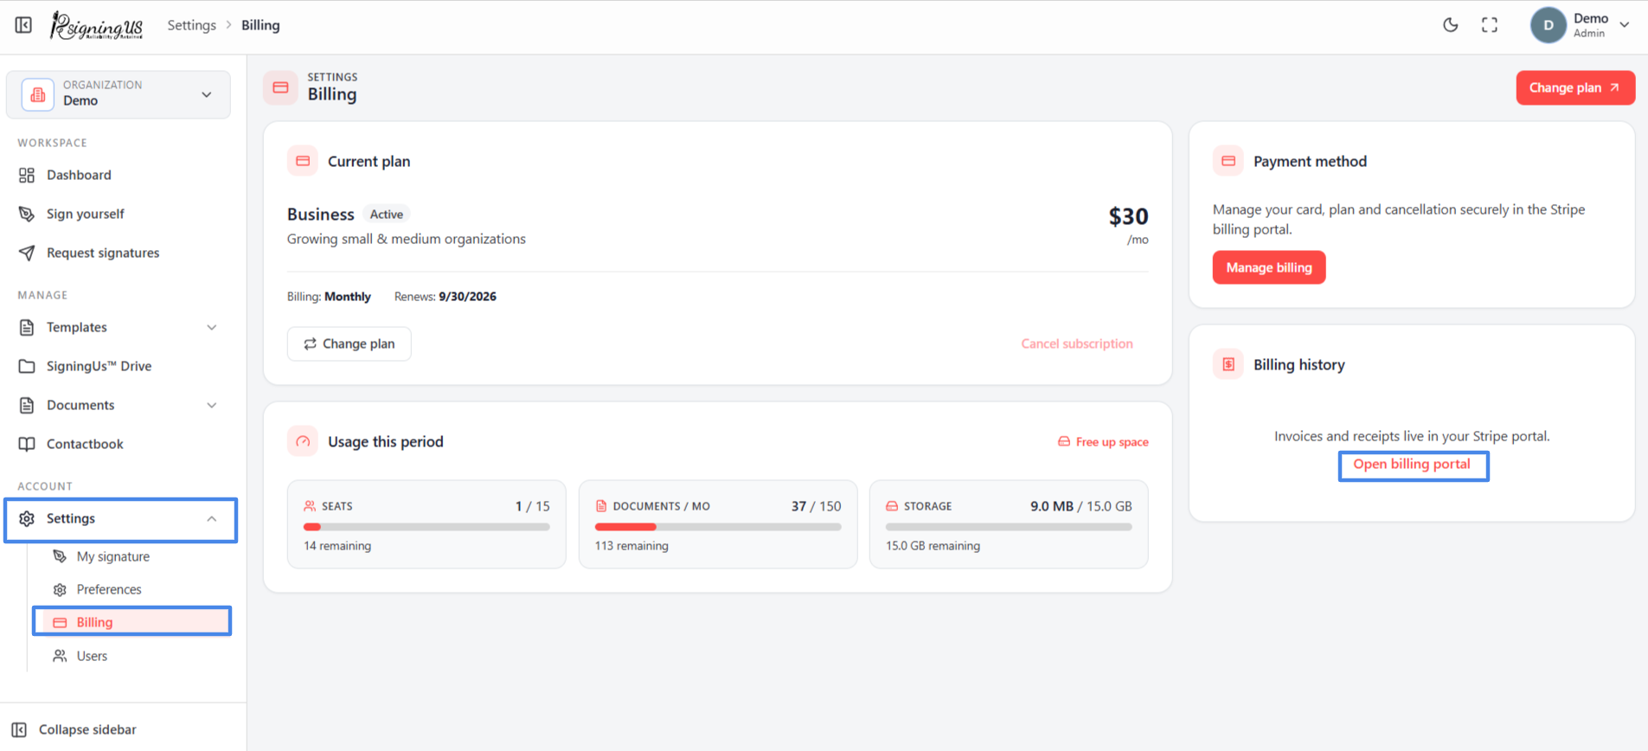Click Cancel subscription link
Screen dimensions: 1648x751
tap(1077, 343)
